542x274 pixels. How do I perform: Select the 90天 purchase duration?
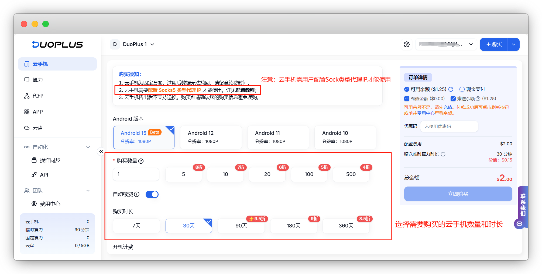241,226
